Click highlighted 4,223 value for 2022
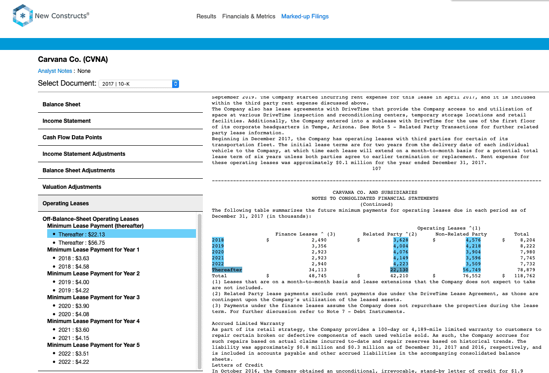The width and height of the screenshot is (549, 373). (x=401, y=264)
